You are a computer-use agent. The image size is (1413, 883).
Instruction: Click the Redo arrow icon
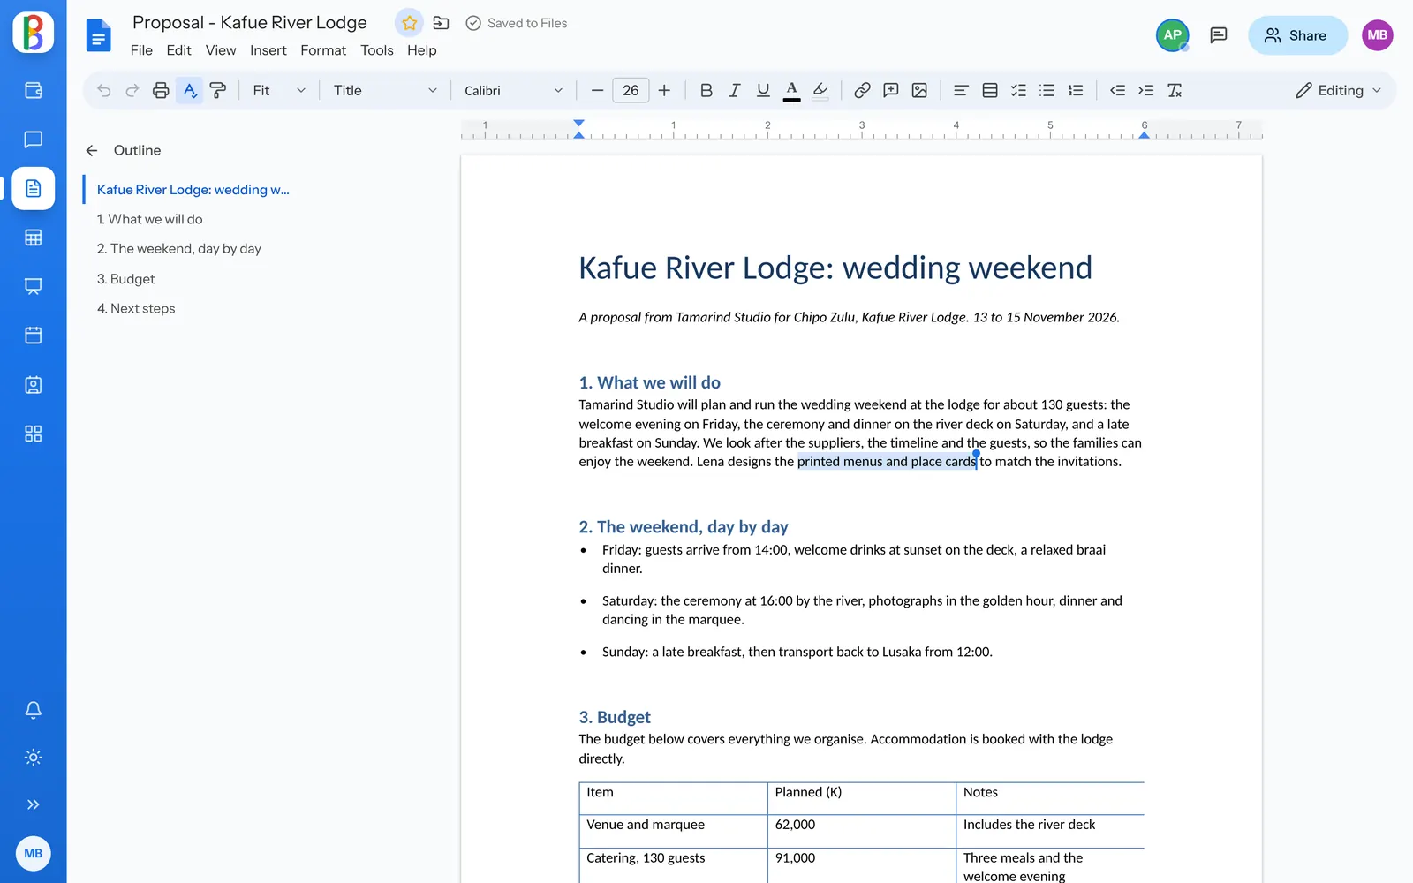click(x=132, y=90)
